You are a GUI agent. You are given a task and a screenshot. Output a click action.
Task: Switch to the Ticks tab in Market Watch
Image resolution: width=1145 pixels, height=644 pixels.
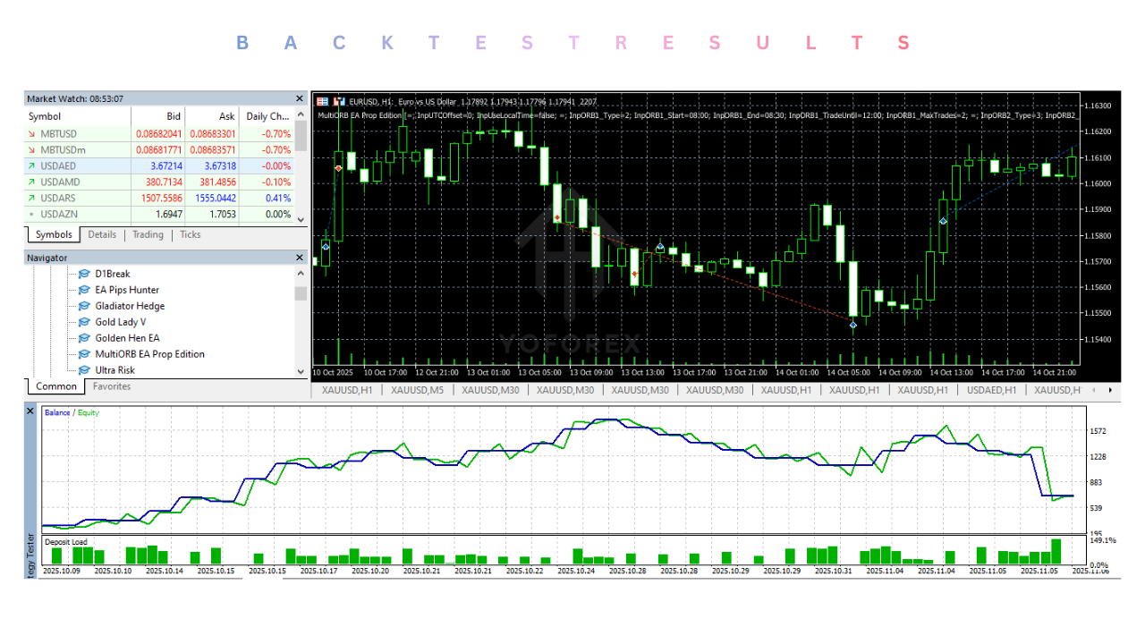[191, 235]
